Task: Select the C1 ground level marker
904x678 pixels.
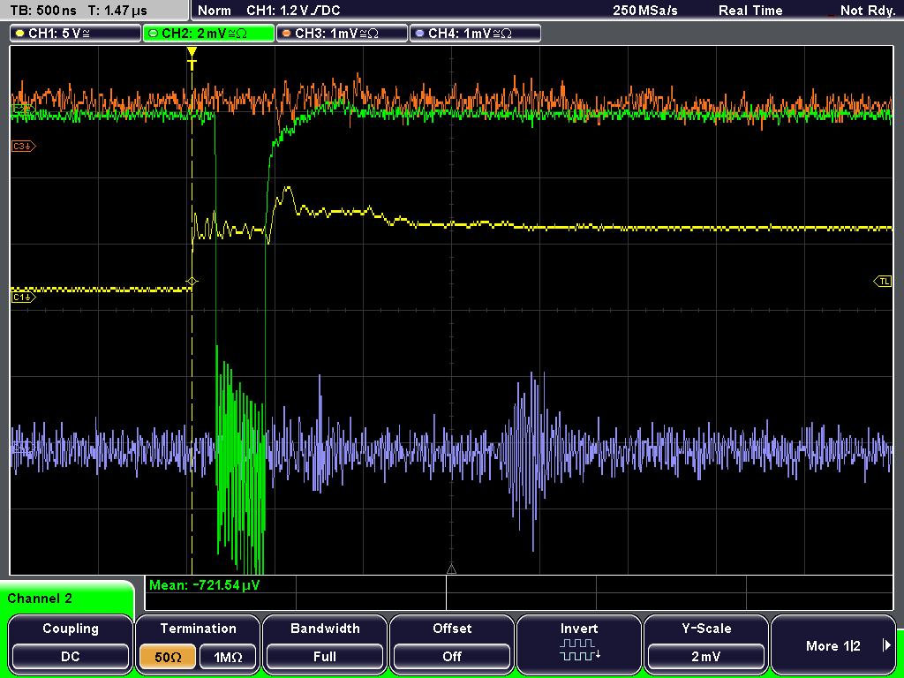Action: point(23,297)
